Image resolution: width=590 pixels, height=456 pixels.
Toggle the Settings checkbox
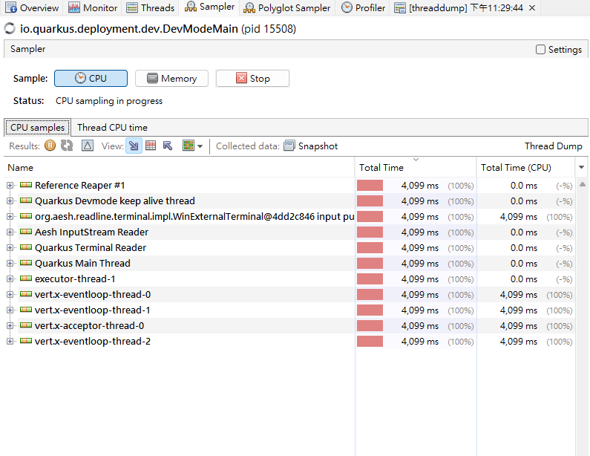click(x=540, y=49)
